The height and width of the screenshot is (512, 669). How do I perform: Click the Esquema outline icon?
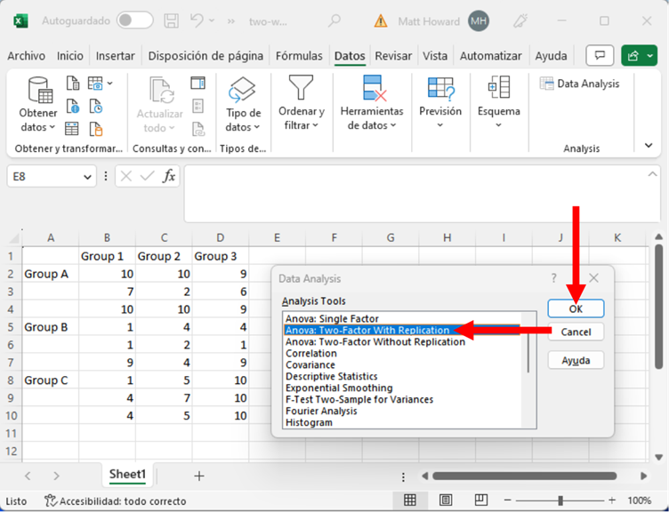click(498, 89)
